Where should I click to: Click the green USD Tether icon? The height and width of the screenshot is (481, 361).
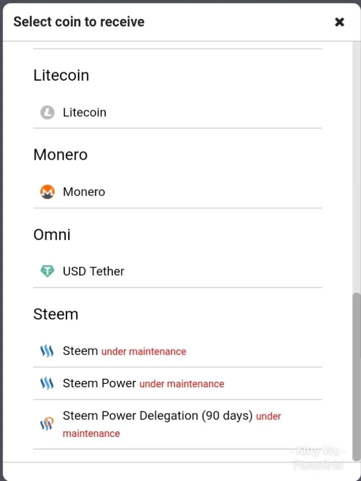47,271
